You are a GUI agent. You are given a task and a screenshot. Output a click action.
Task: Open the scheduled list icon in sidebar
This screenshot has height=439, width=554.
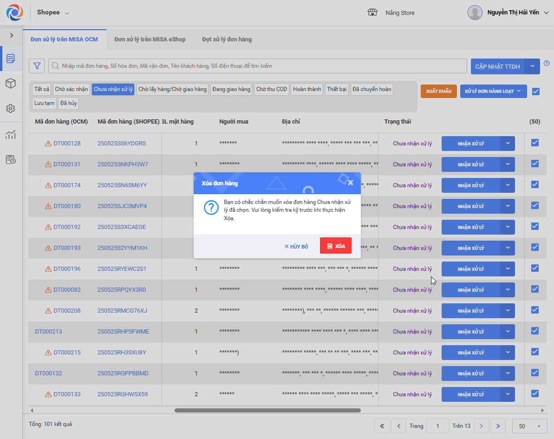click(x=11, y=160)
